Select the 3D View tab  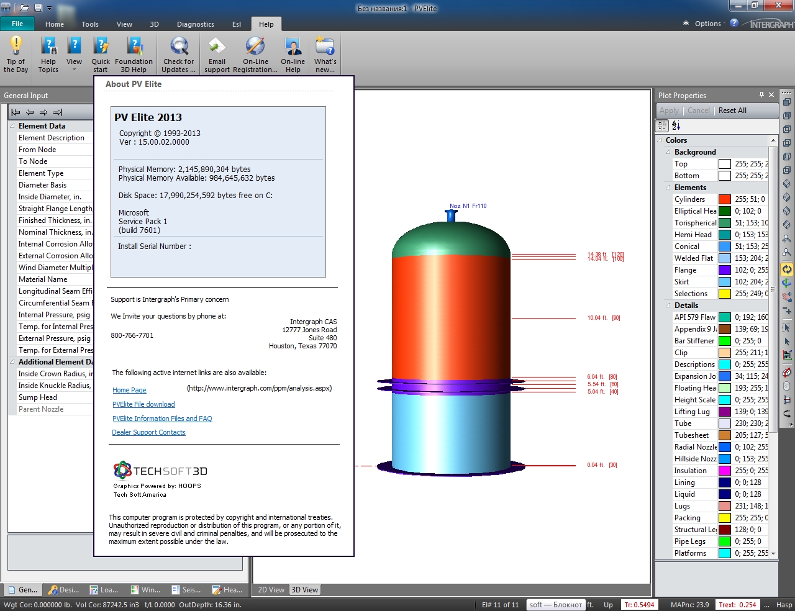coord(305,590)
